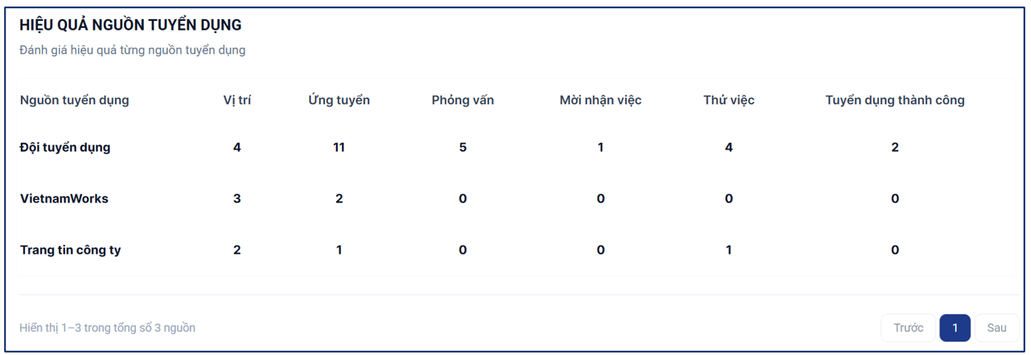Click the Phỏng vấn column header

click(x=462, y=100)
